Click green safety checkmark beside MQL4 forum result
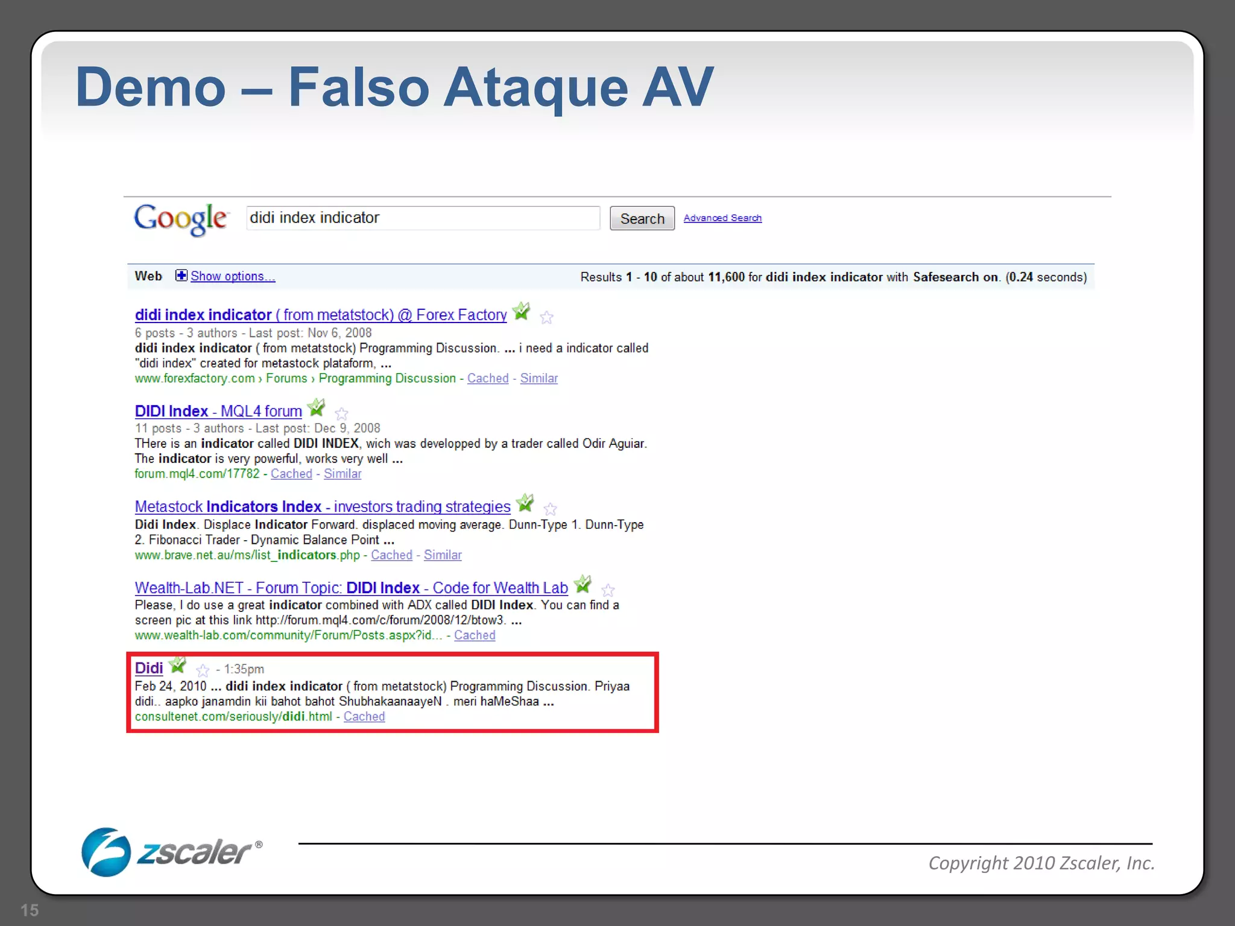Image resolution: width=1235 pixels, height=926 pixels. pos(316,408)
